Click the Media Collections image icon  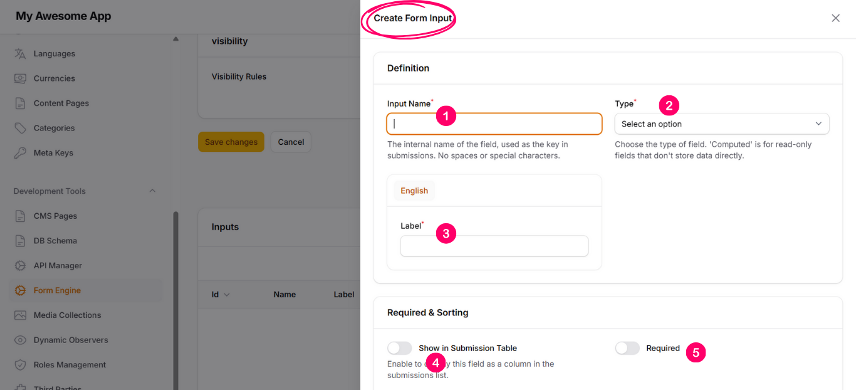(x=20, y=315)
